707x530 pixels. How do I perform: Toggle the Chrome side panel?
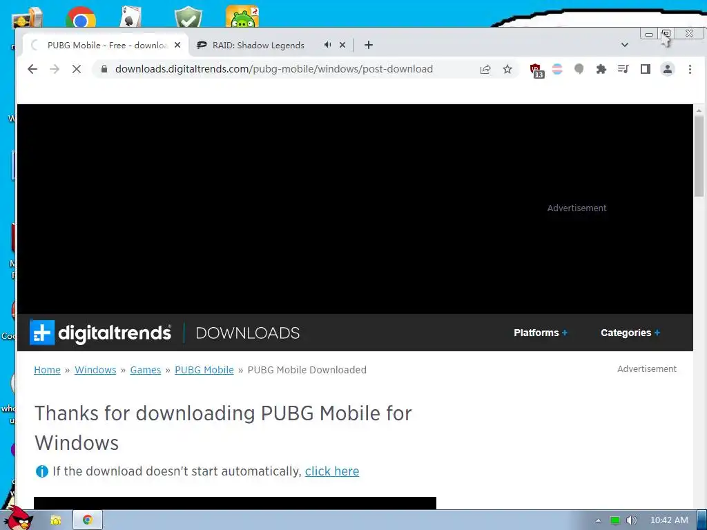tap(646, 69)
